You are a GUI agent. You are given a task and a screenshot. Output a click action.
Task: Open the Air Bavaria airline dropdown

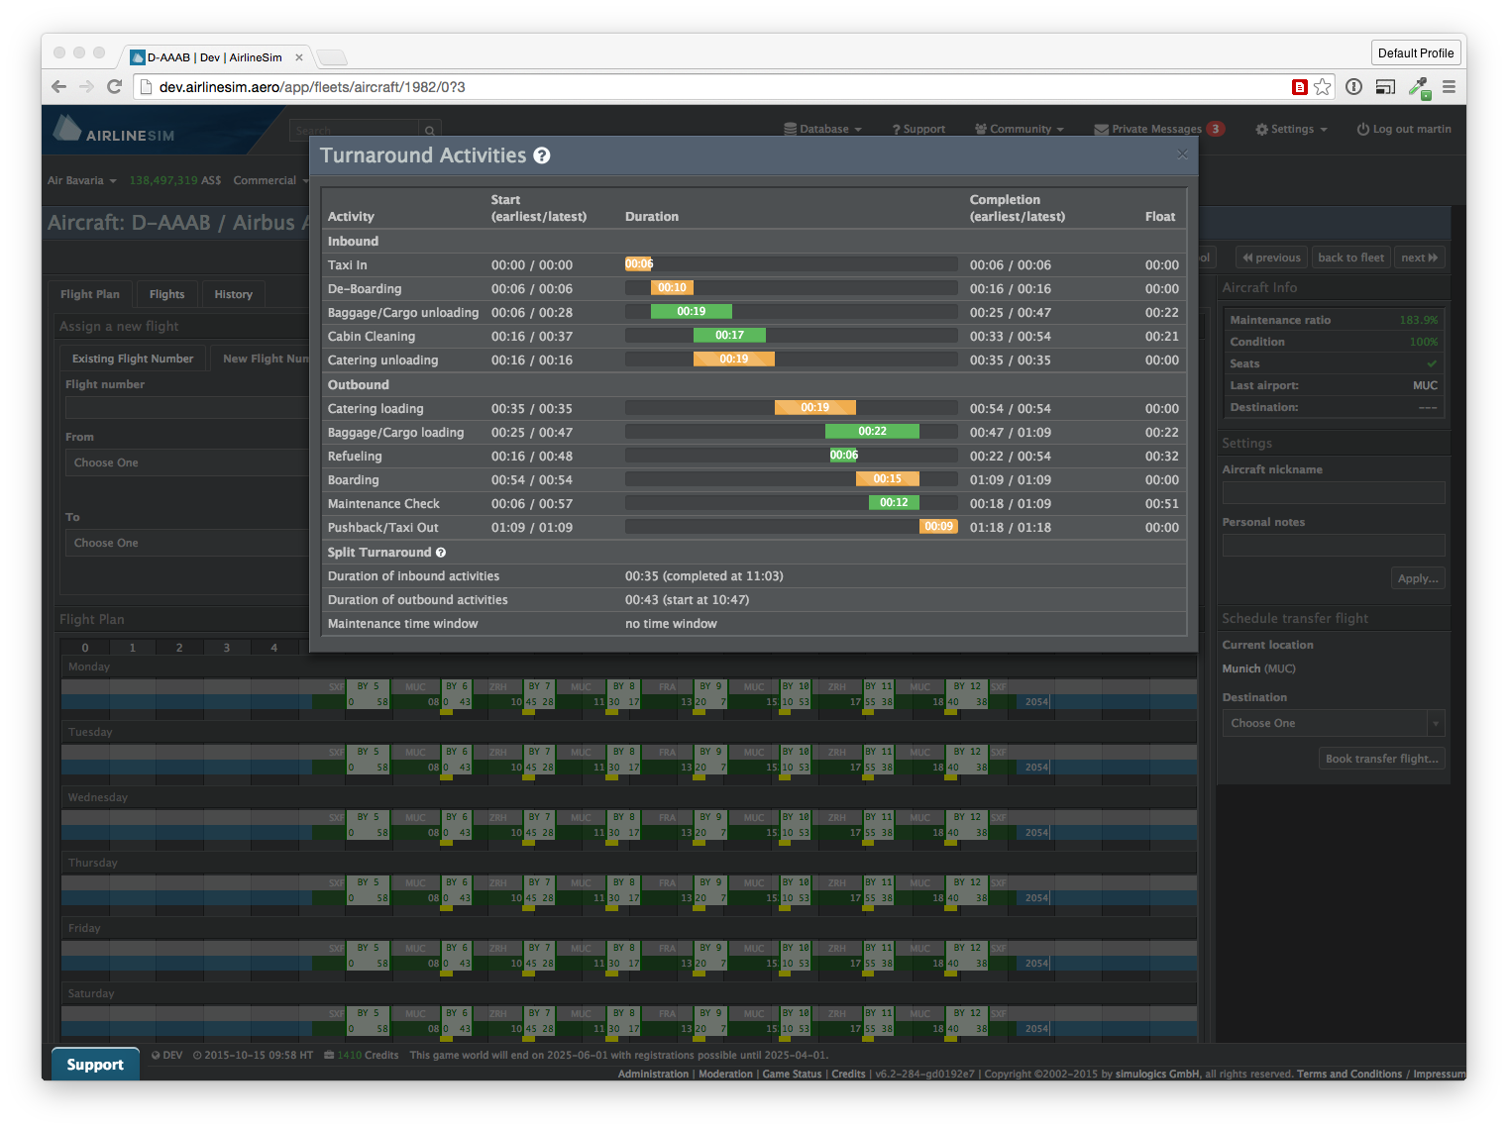point(82,180)
